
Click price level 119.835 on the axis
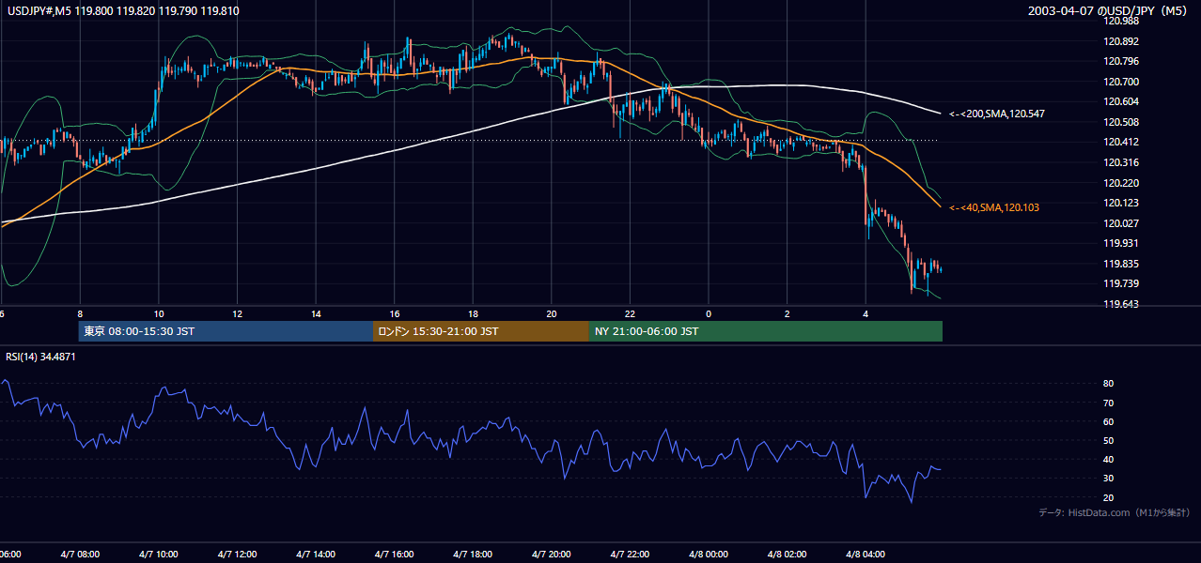click(1120, 264)
